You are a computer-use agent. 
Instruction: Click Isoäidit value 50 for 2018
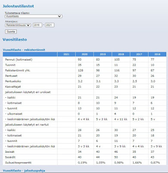pyautogui.click(x=116, y=157)
